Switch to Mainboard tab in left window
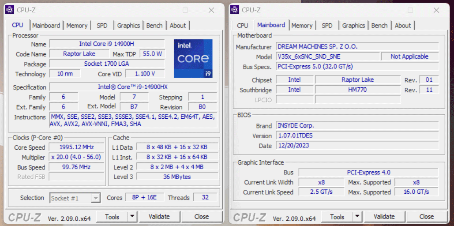This screenshot has width=454, height=226. click(46, 26)
